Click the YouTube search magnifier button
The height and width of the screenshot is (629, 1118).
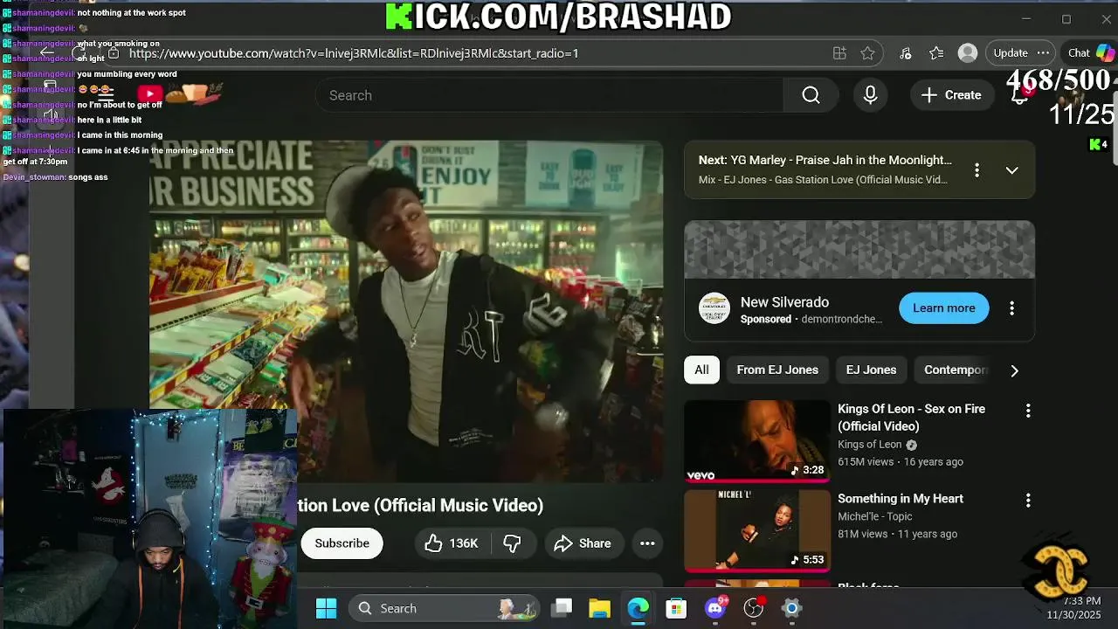[x=811, y=95]
